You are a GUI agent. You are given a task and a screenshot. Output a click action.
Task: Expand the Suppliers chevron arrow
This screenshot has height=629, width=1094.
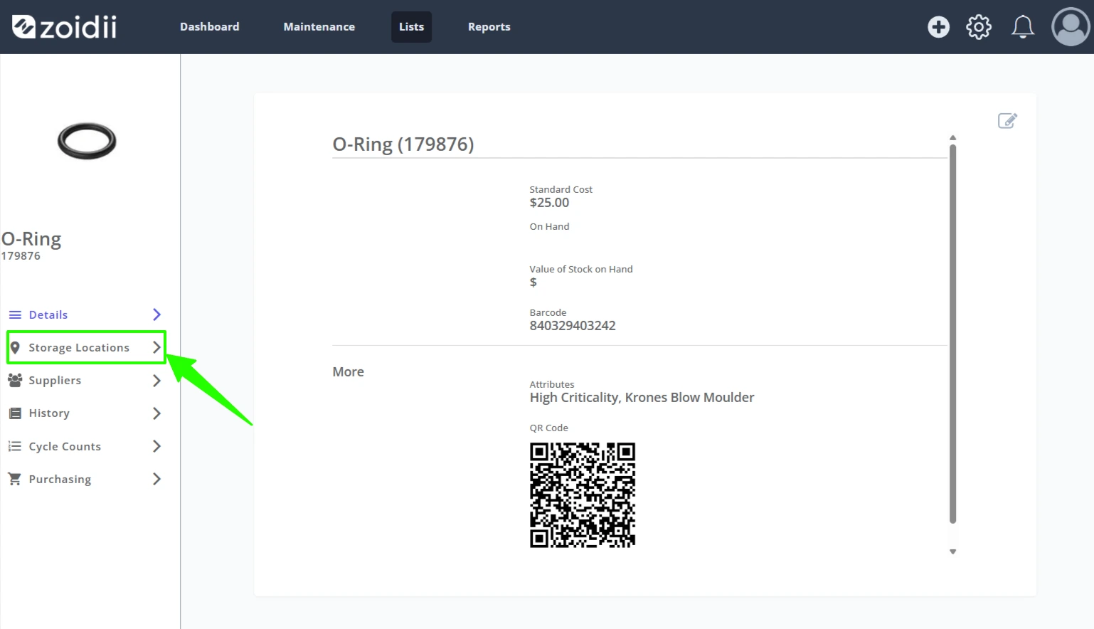(x=156, y=381)
